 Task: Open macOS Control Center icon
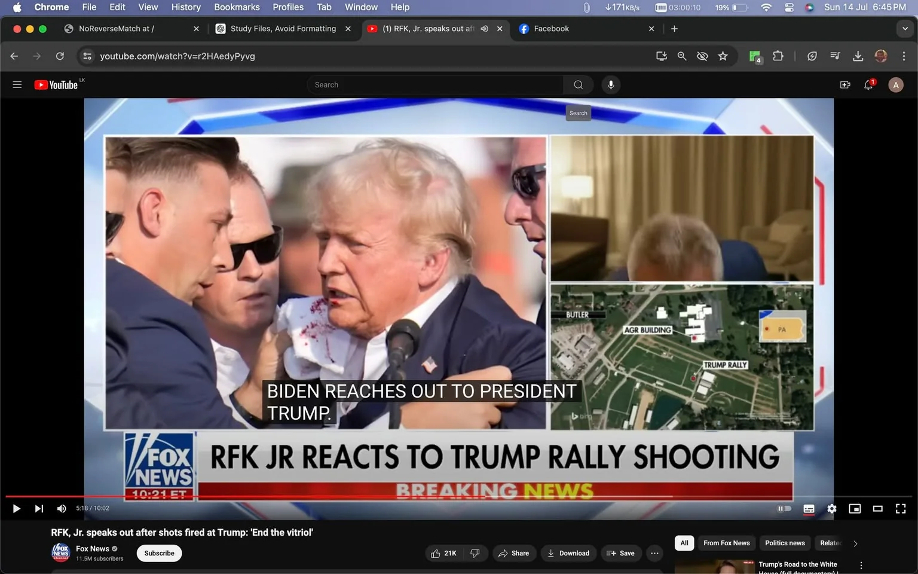click(x=789, y=7)
